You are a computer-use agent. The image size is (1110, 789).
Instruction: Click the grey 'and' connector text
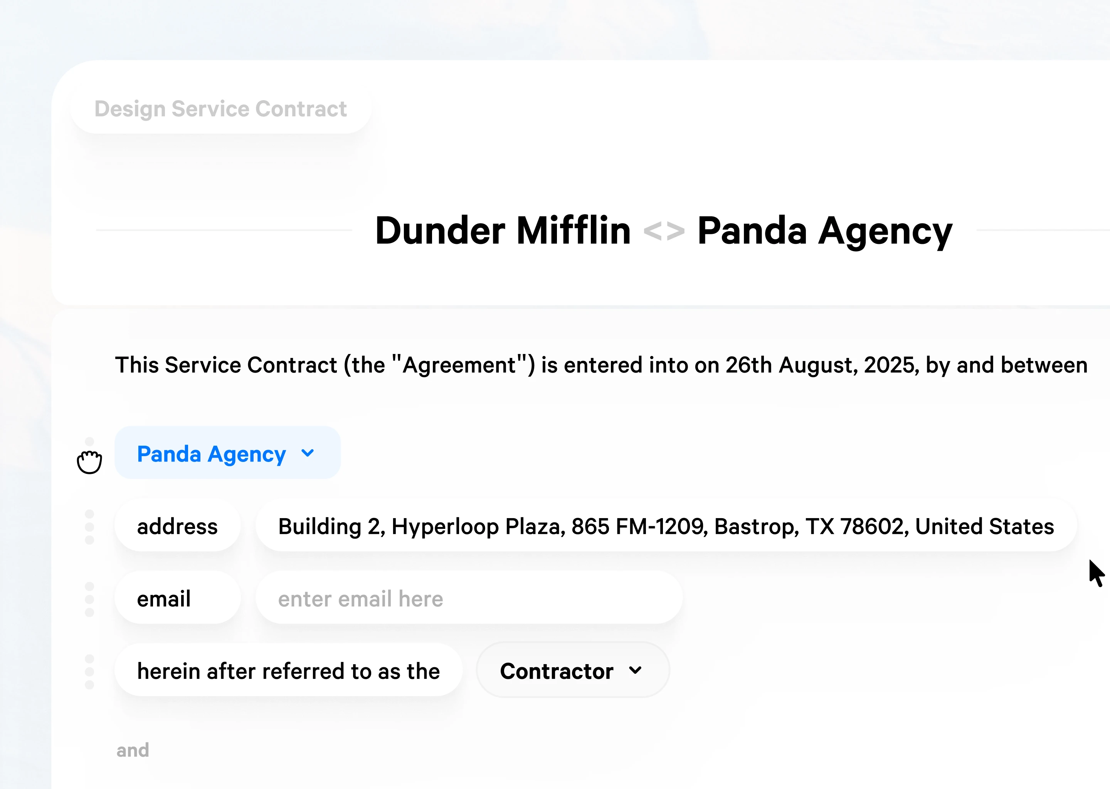click(x=133, y=750)
